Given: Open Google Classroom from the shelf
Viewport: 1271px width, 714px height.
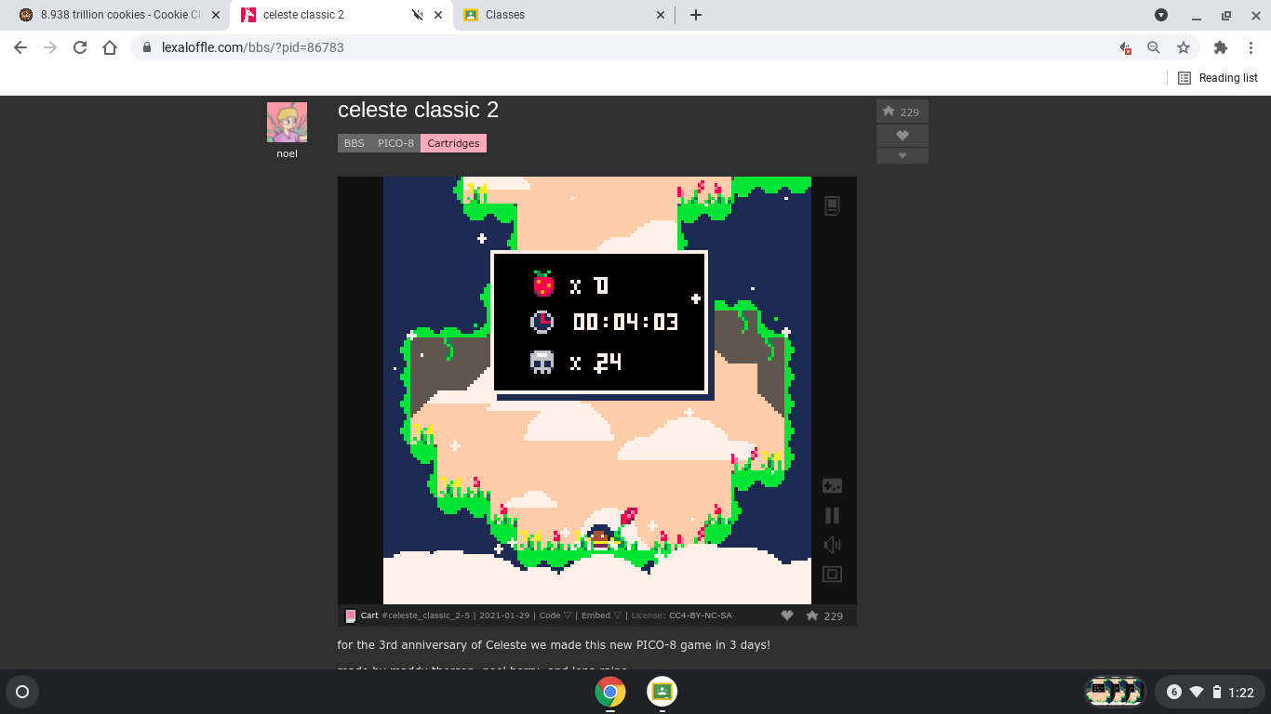Looking at the screenshot, I should click(x=662, y=692).
